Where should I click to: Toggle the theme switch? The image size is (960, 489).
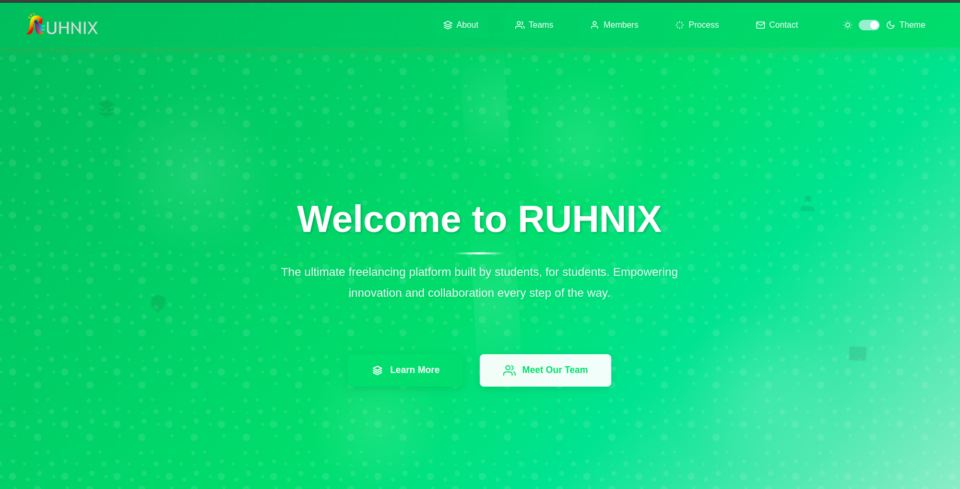(x=869, y=25)
